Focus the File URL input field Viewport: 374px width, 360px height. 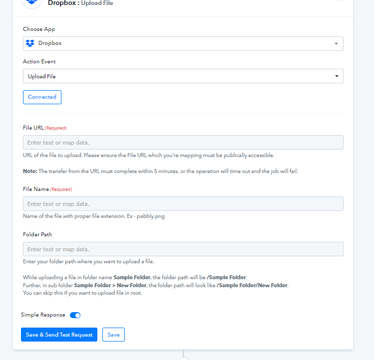point(183,143)
